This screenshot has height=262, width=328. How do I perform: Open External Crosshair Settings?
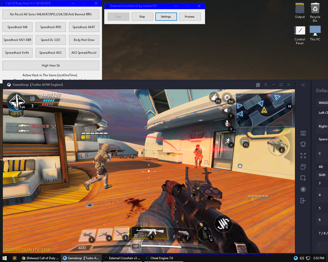coord(166,16)
